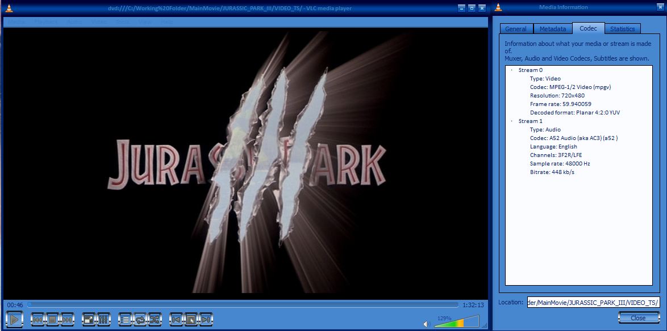Jump to previous chapter or track

[x=38, y=320]
